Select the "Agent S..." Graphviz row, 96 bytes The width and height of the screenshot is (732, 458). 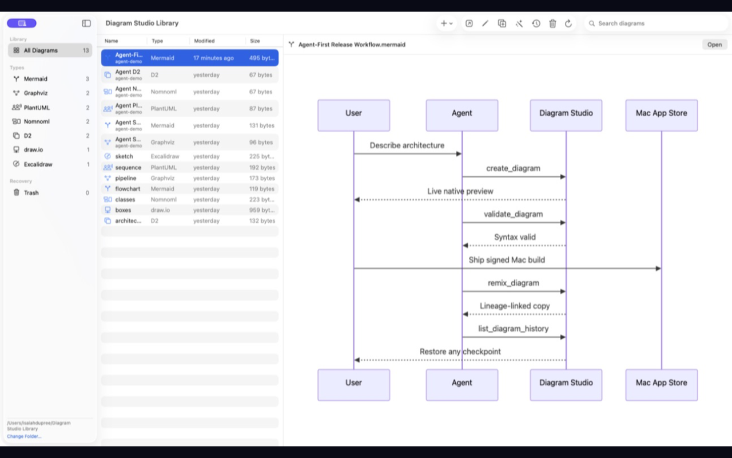pos(190,142)
